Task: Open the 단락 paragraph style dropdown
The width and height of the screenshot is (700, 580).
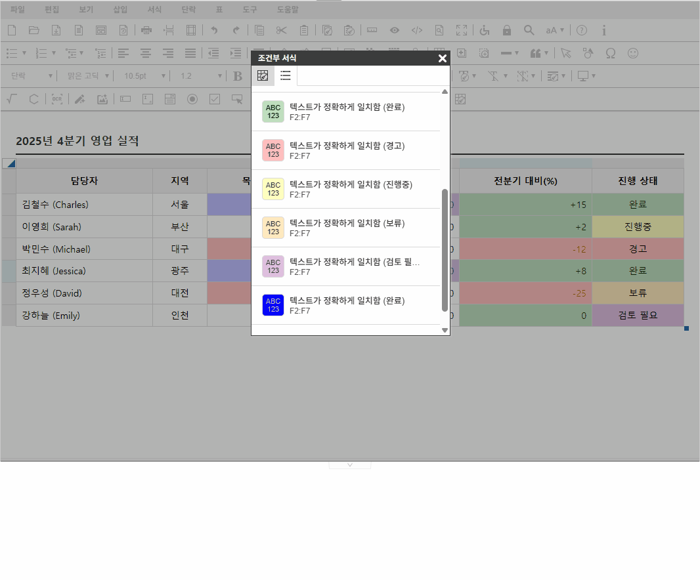Action: (31, 76)
